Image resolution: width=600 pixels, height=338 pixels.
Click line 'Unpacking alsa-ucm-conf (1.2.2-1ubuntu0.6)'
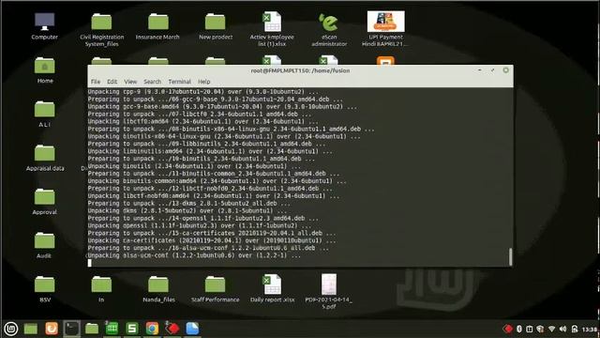194,255
